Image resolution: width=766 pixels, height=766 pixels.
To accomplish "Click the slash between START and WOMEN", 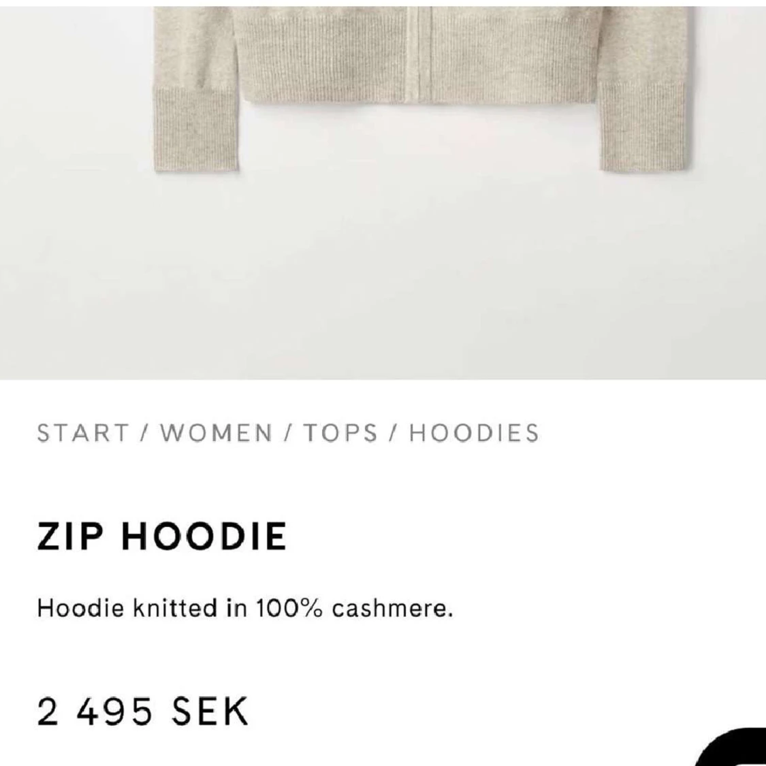I will (x=144, y=433).
